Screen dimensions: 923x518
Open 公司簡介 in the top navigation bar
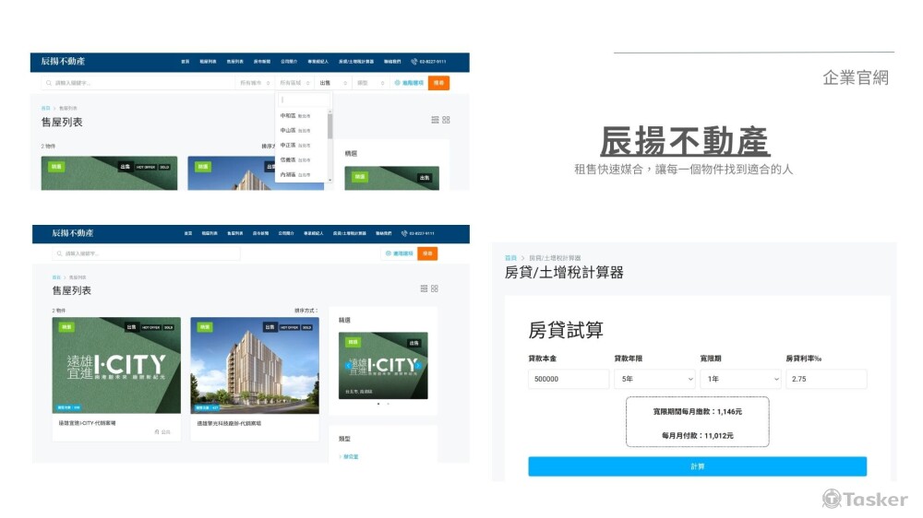288,62
